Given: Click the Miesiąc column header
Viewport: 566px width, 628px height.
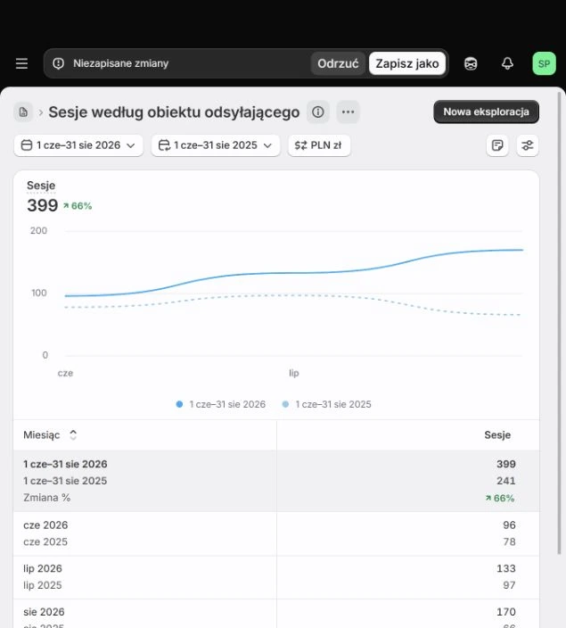Looking at the screenshot, I should click(x=41, y=434).
